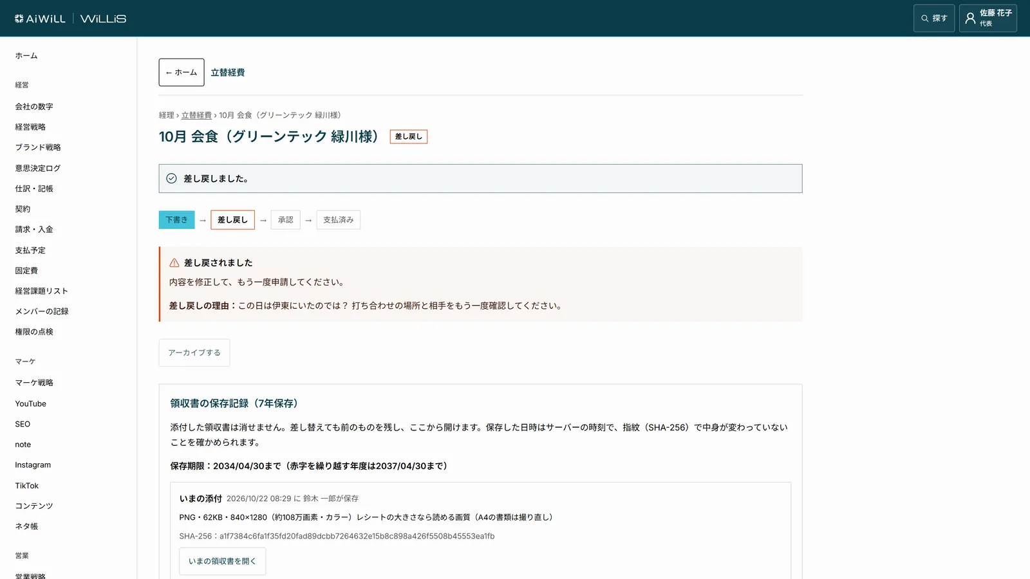Open いまの領収書を開く button
This screenshot has width=1030, height=579.
pos(222,561)
